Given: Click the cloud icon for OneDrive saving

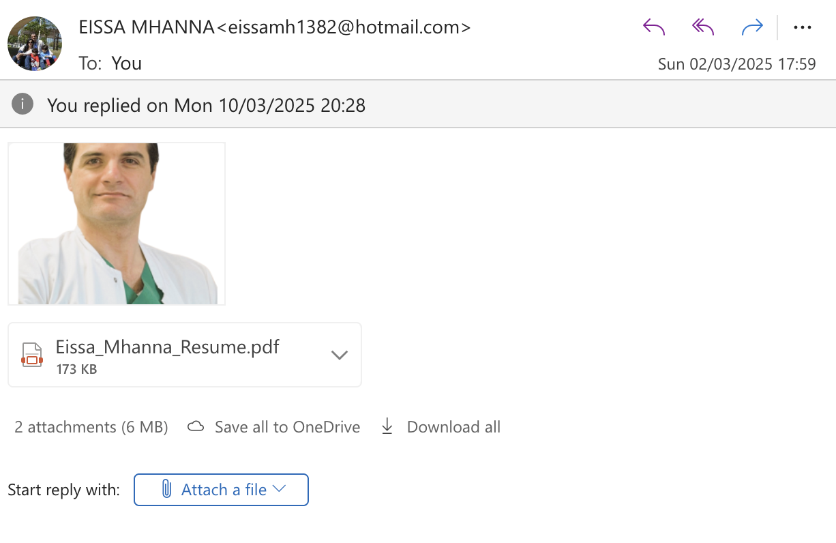Looking at the screenshot, I should point(196,427).
